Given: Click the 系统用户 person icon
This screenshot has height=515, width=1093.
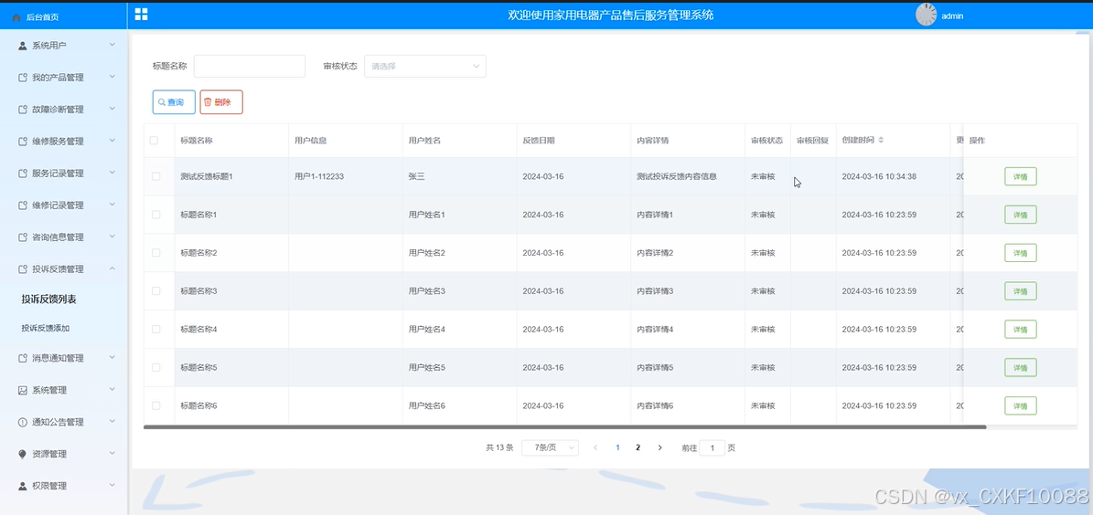Looking at the screenshot, I should (x=22, y=46).
